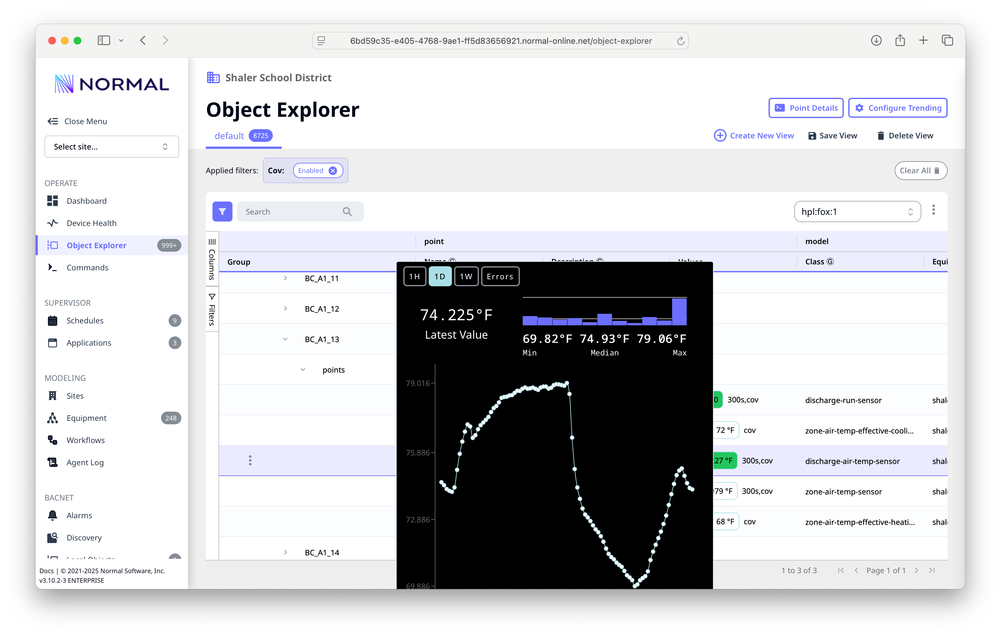Open the Columns side panel tab
The image size is (1001, 636).
coord(212,260)
